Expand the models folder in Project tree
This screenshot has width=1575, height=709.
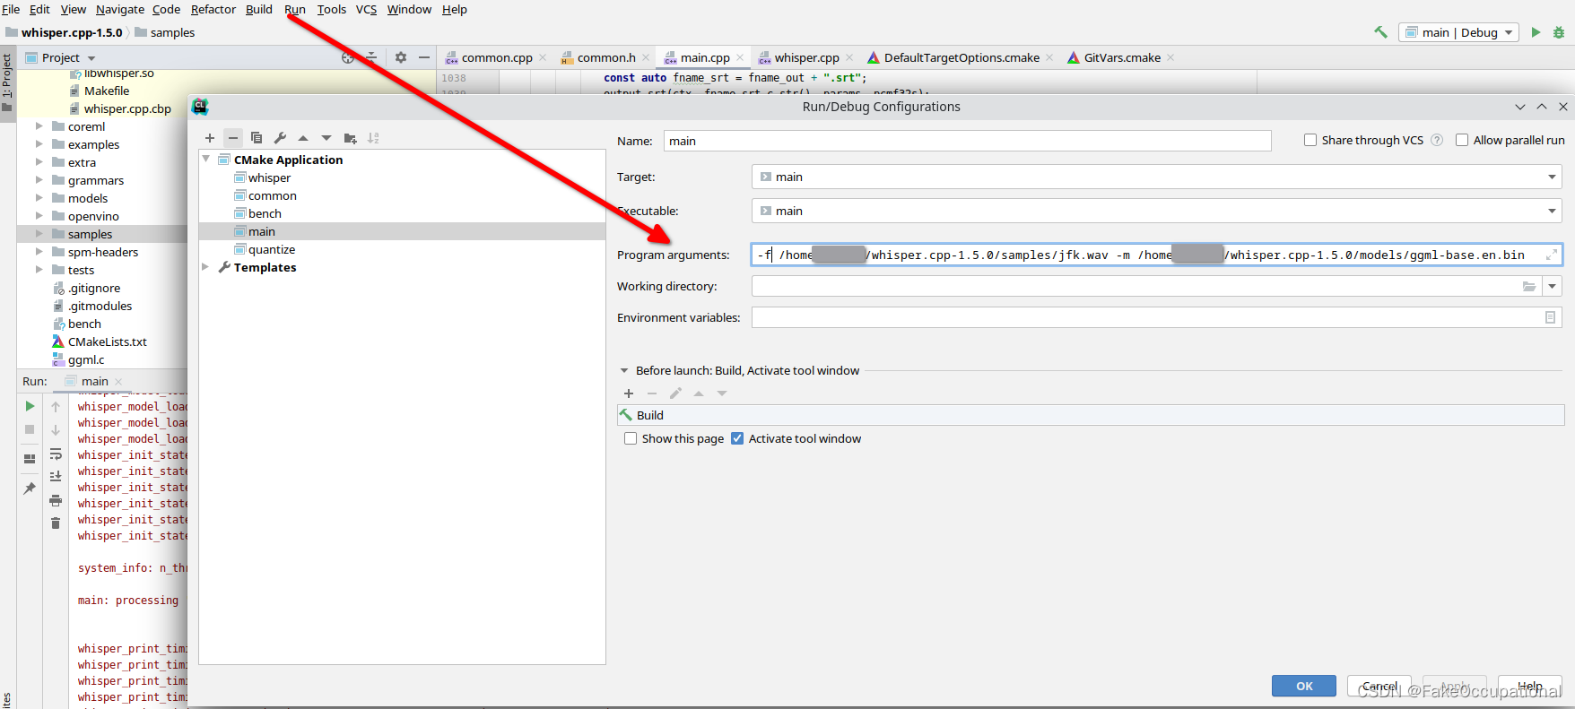[39, 198]
